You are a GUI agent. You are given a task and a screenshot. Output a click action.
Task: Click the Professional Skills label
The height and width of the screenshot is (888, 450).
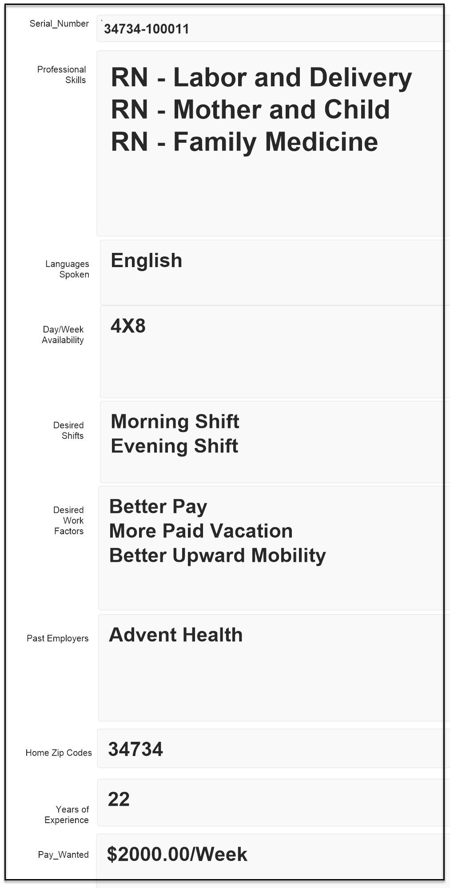coord(62,75)
